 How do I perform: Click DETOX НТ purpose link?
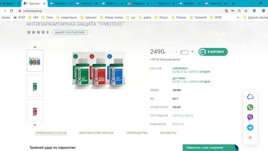coord(178,124)
